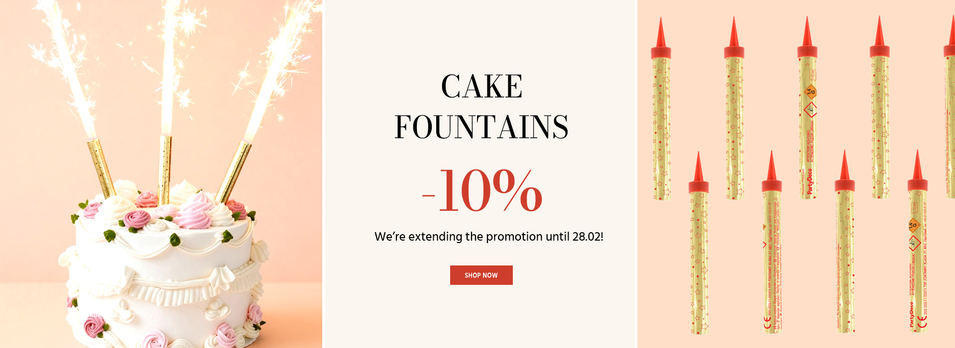Select the rightmost gold sparkler on the cake
The image size is (955, 348).
234,170
